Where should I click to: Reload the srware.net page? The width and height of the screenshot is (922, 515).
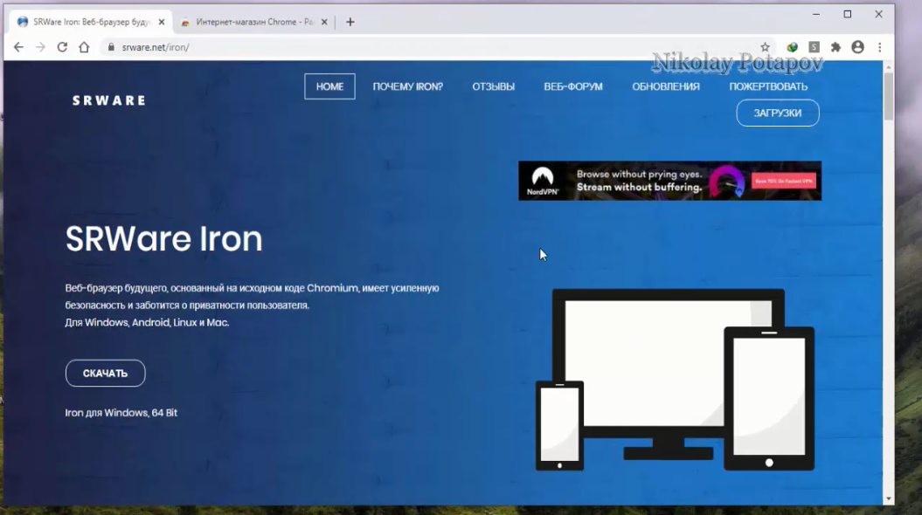tap(62, 47)
